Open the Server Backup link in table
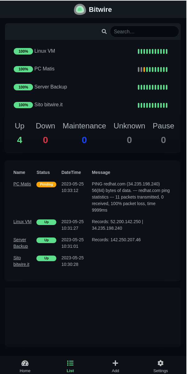The width and height of the screenshot is (187, 374). pyautogui.click(x=21, y=243)
